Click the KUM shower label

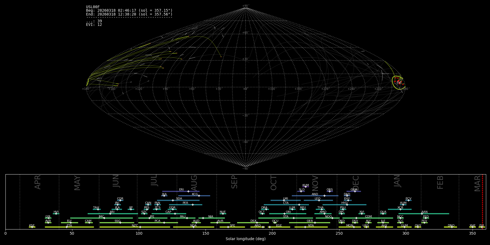tap(305, 185)
